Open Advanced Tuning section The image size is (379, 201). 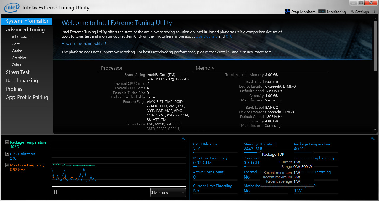click(x=25, y=30)
